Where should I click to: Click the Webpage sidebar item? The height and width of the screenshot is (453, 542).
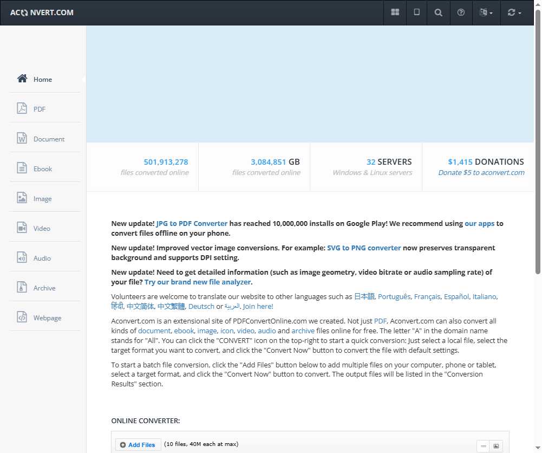tap(47, 318)
